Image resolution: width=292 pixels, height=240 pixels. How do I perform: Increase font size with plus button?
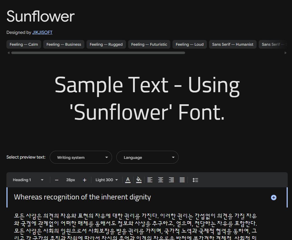click(x=85, y=180)
